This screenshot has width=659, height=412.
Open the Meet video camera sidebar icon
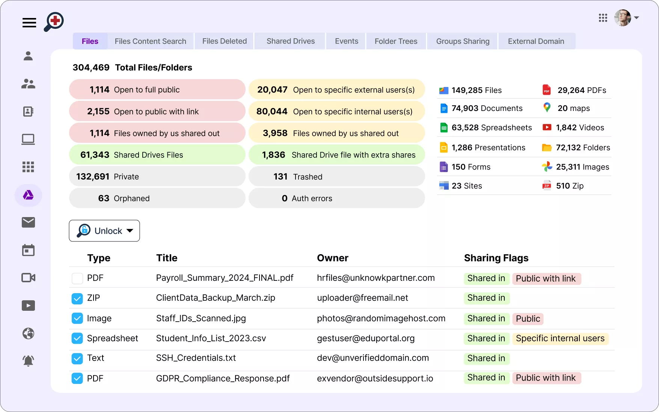click(x=28, y=278)
